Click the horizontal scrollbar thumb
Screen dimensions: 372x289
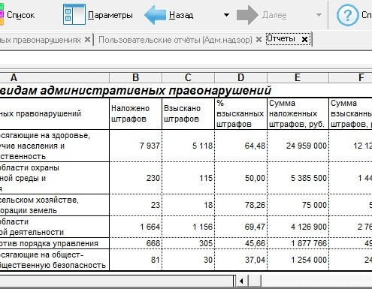pyautogui.click(x=255, y=281)
